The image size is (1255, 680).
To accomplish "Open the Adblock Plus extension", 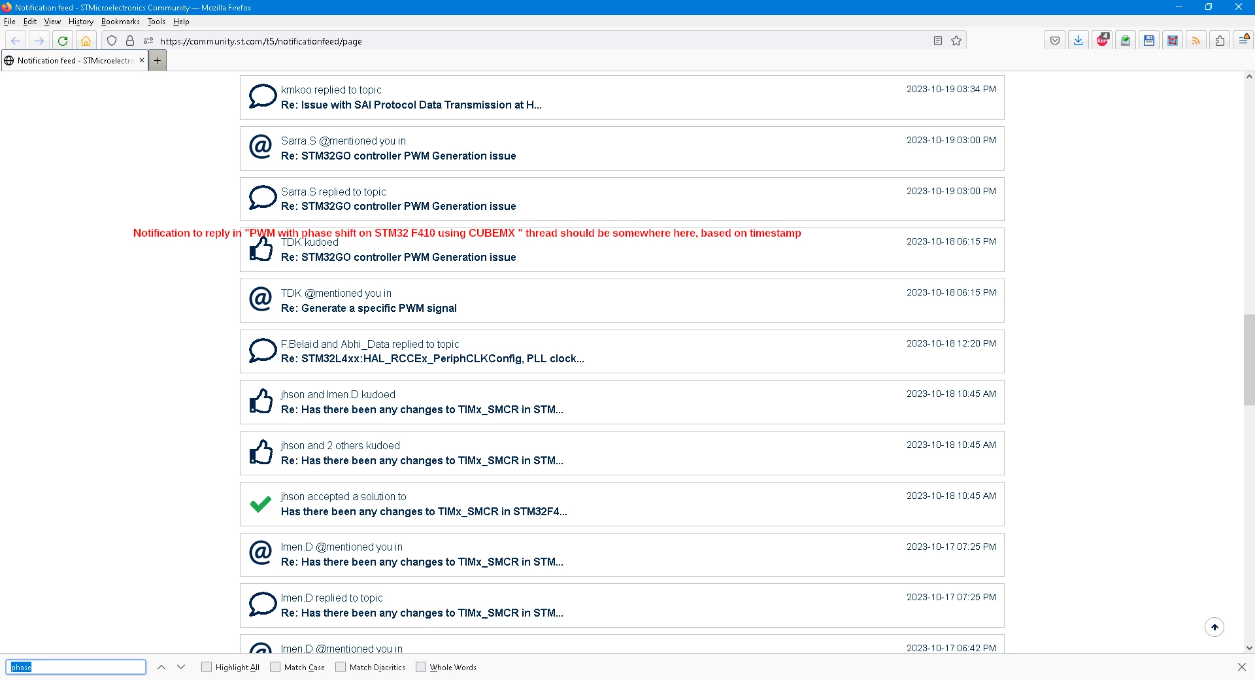I will click(1103, 41).
